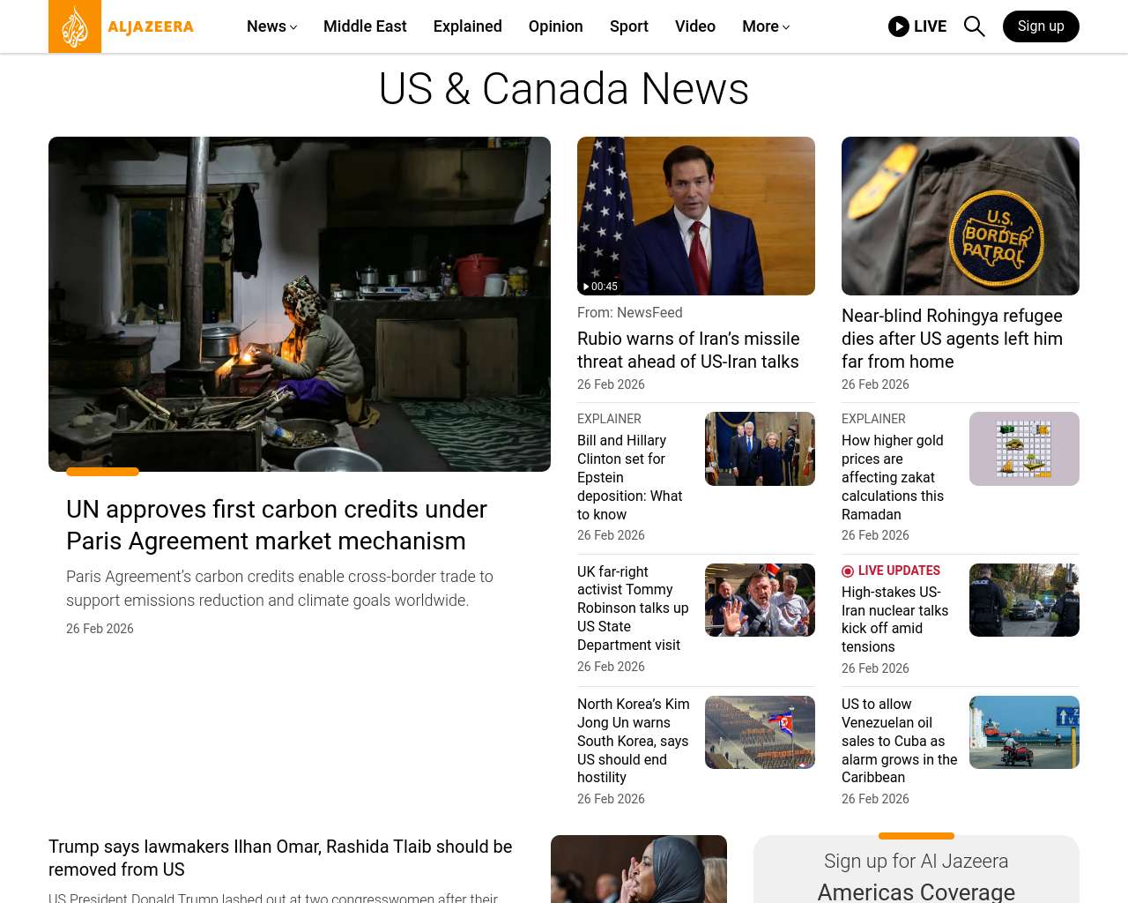Read the Venezuelan oil sales to Cuba story
The image size is (1128, 903).
[899, 741]
